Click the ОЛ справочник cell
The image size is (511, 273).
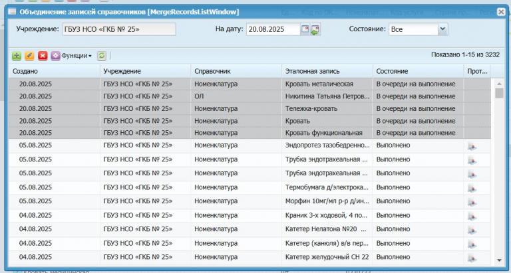click(236, 96)
